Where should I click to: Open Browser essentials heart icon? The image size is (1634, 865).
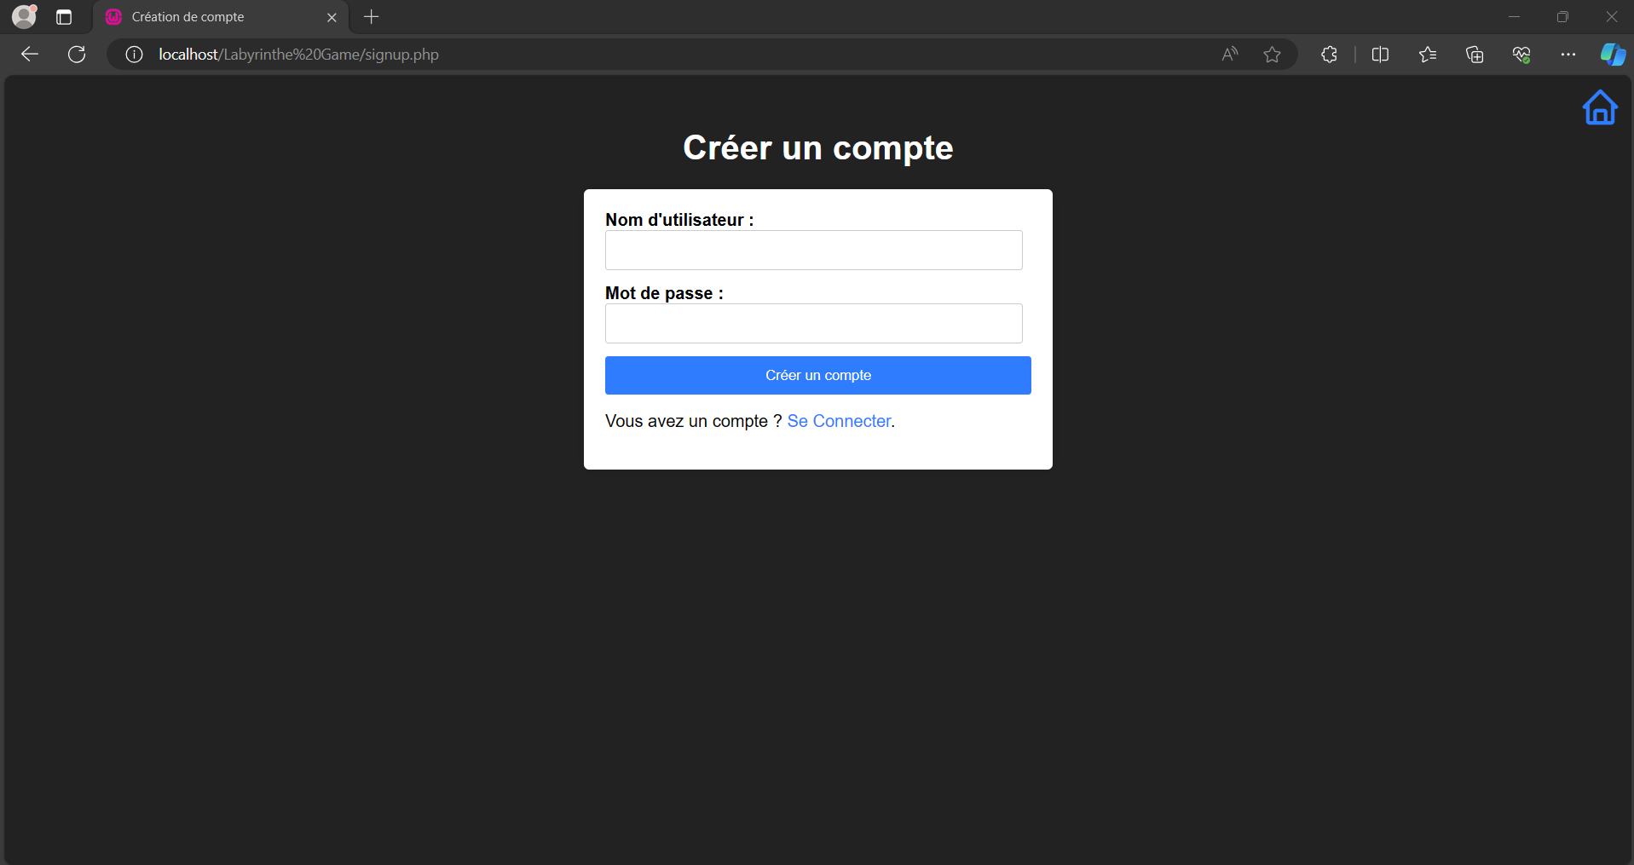tap(1521, 55)
